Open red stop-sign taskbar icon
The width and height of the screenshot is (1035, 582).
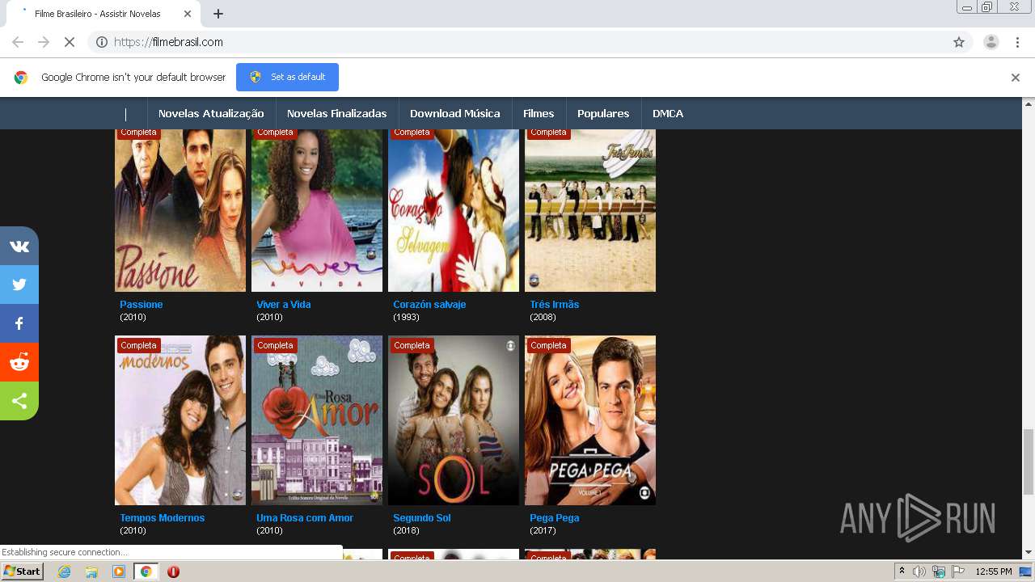coord(173,571)
